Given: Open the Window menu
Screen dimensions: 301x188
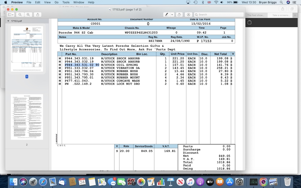Looking at the screenshot, I should click(79, 2).
